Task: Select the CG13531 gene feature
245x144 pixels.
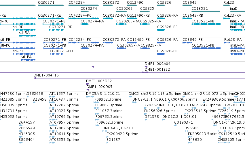Action: [206, 11]
